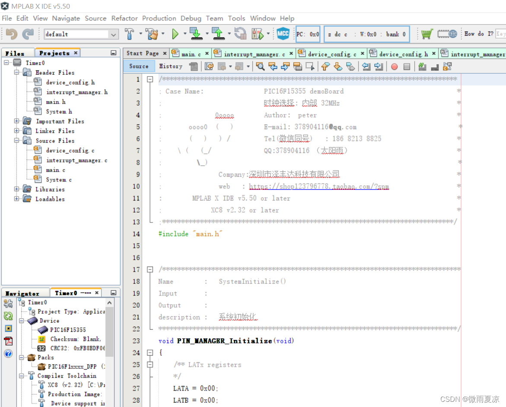
Task: Collapse the Header Files folder
Action: pyautogui.click(x=16, y=72)
